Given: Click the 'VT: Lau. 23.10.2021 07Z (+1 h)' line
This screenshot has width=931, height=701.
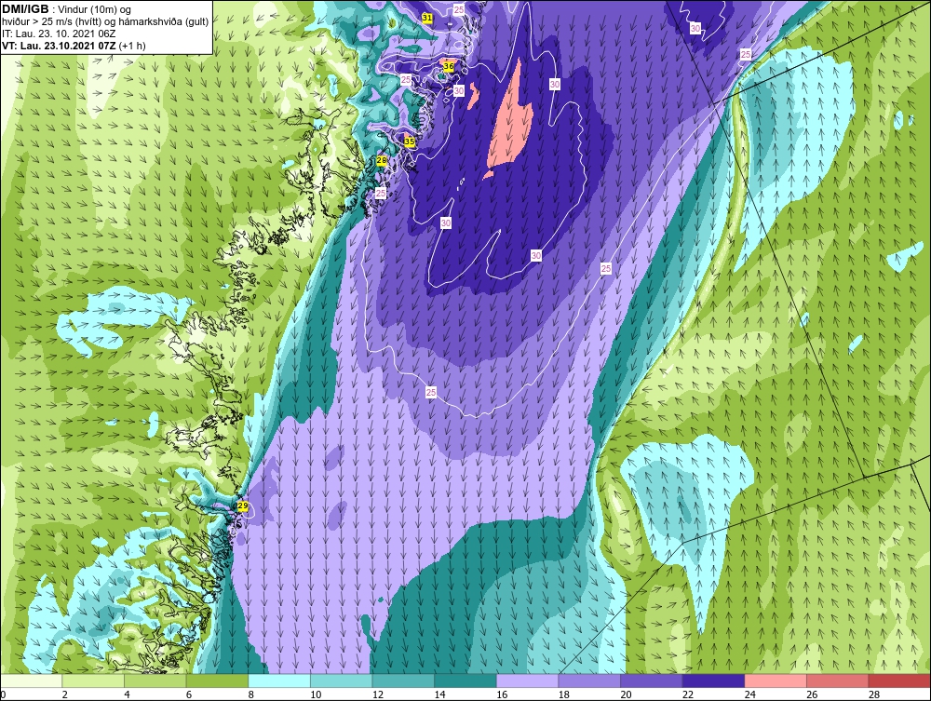Looking at the screenshot, I should (x=74, y=46).
